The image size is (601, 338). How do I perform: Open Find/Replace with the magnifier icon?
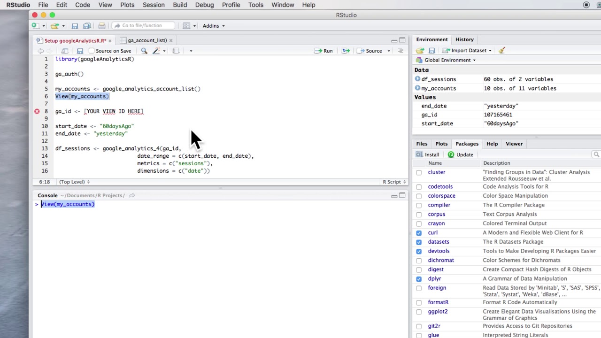click(x=144, y=51)
